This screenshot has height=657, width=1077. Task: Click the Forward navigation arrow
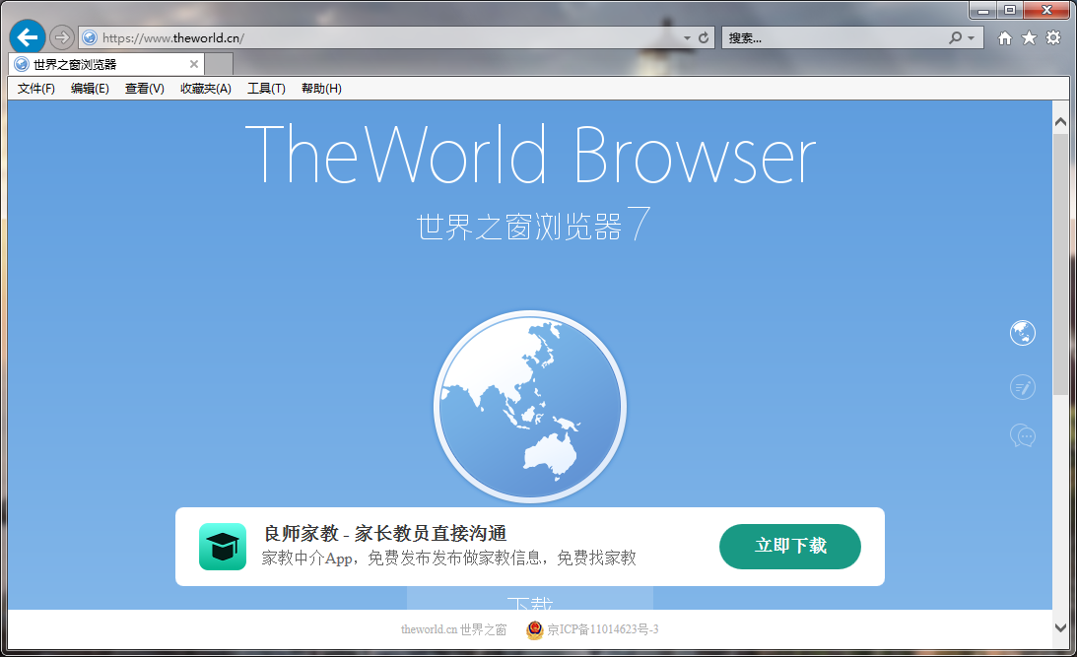[61, 37]
